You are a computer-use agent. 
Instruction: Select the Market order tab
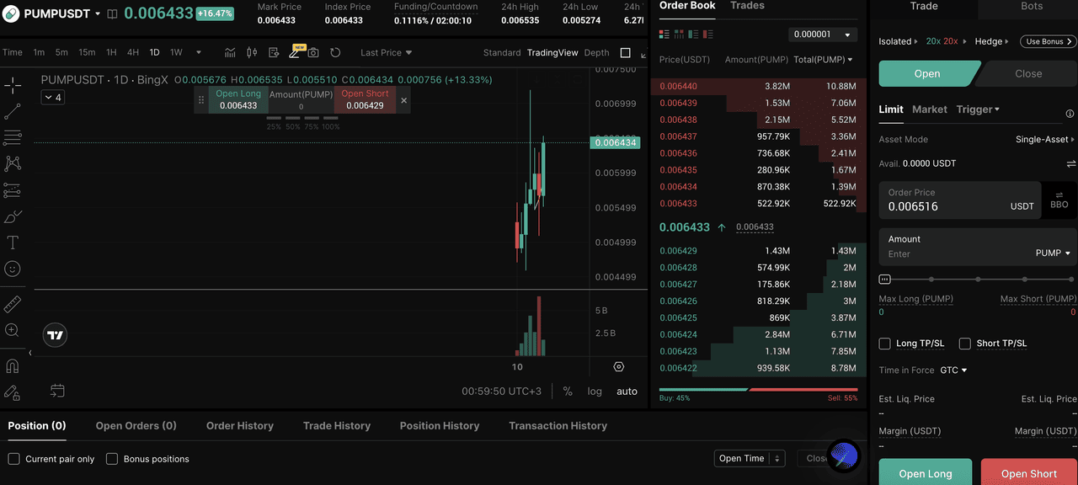930,109
